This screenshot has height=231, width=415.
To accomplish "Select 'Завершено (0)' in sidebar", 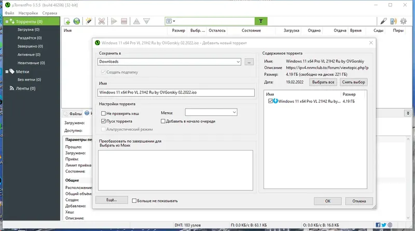I will tap(30, 46).
